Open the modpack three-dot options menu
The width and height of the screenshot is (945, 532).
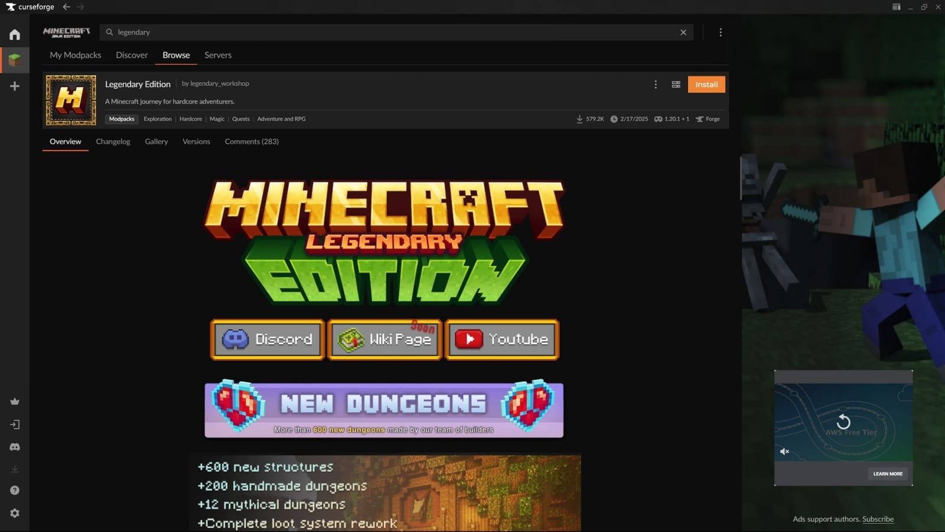656,84
